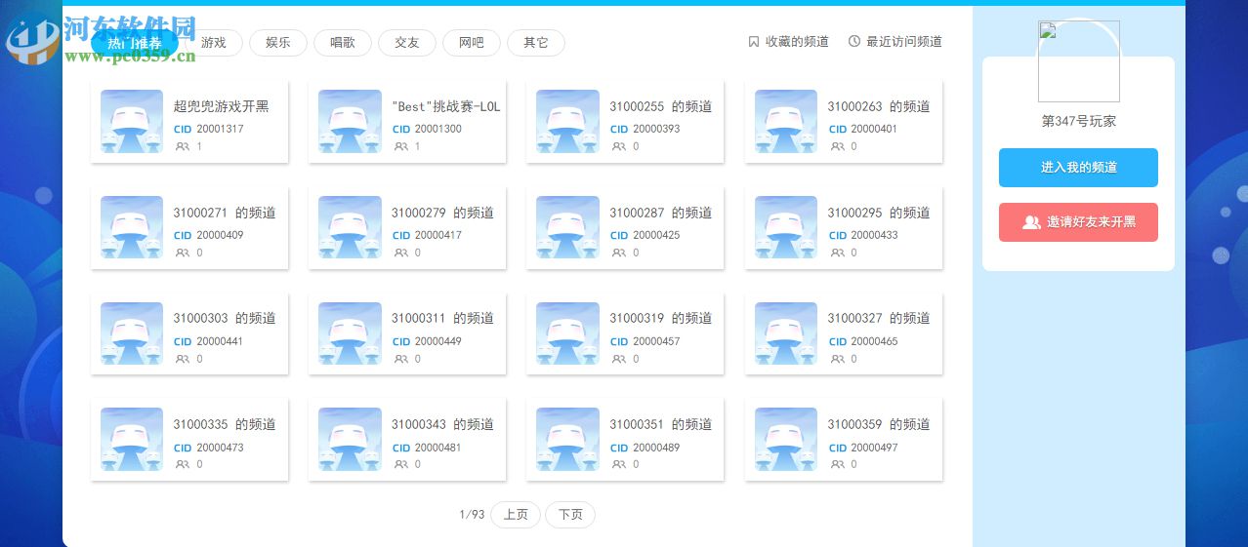1248x547 pixels.
Task: Open channel 31000303 的频道
Action: point(189,333)
